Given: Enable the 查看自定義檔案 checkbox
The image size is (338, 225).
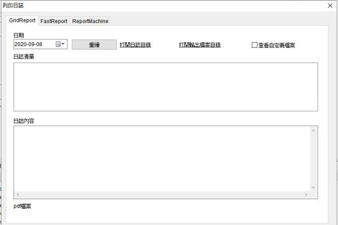Looking at the screenshot, I should click(255, 45).
